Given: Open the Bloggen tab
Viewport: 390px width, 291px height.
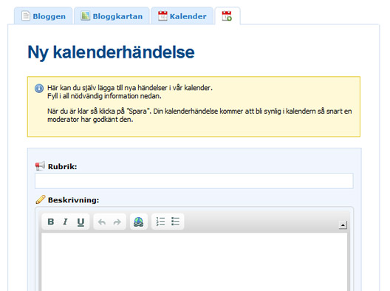Looking at the screenshot, I should pos(44,16).
